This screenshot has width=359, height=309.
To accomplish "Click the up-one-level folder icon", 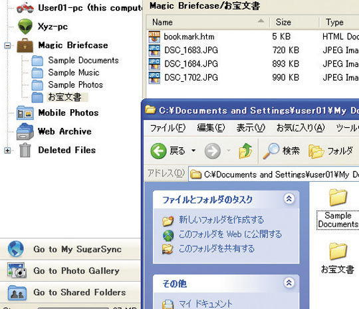I will pos(245,151).
